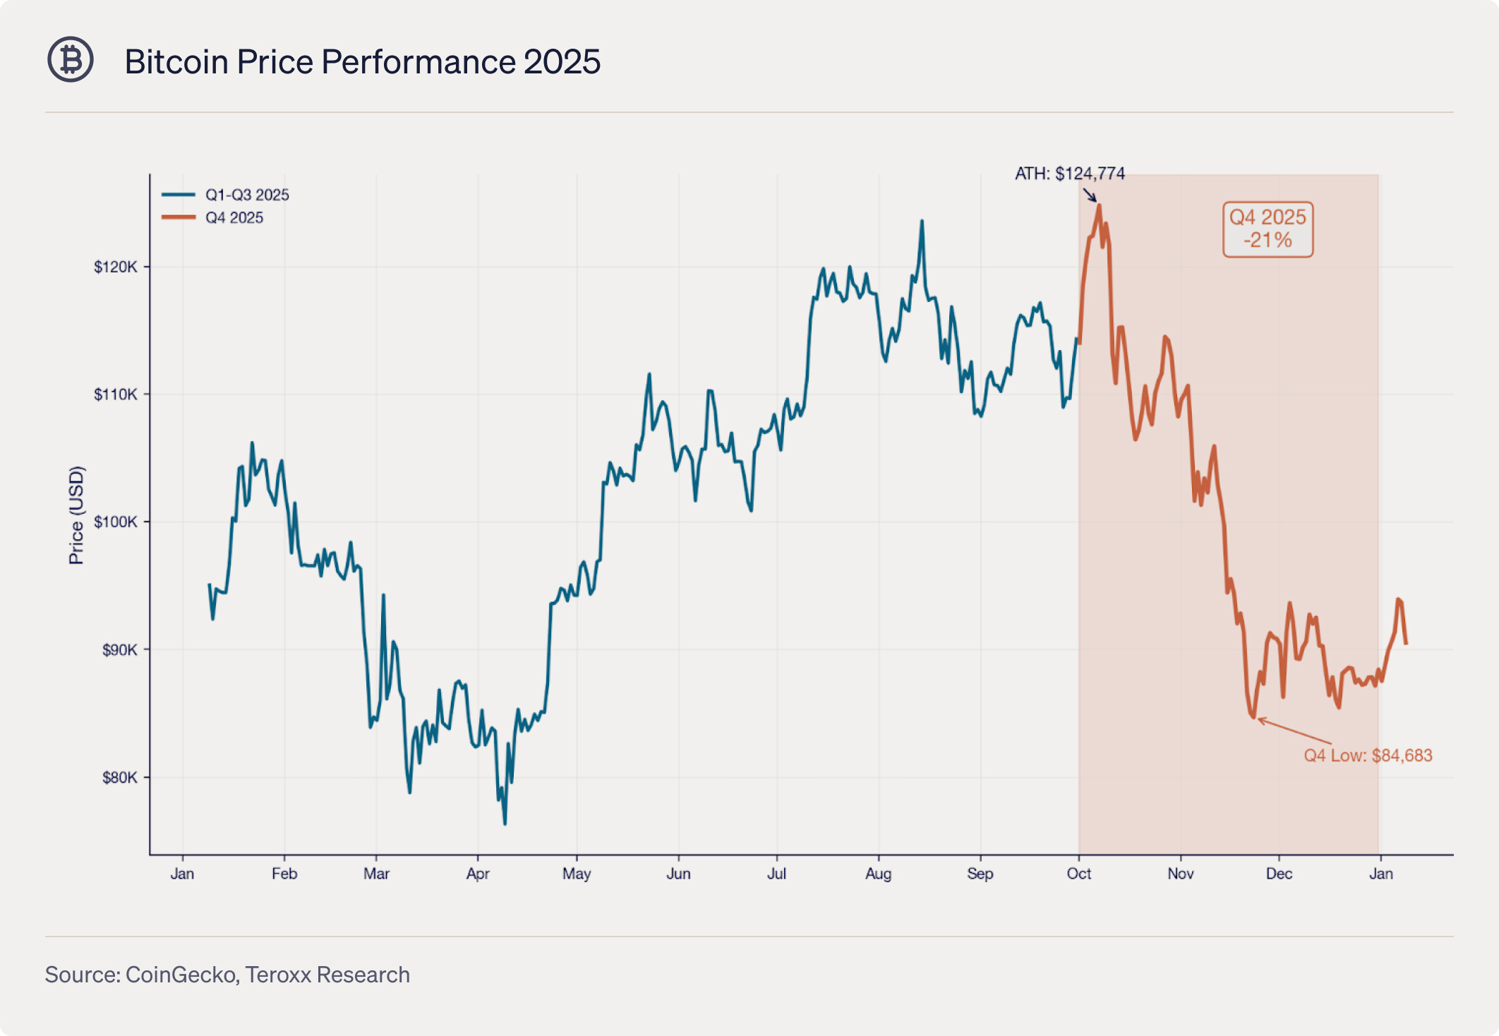This screenshot has width=1499, height=1036.
Task: Click the $120K y-axis label
Action: pos(116,267)
